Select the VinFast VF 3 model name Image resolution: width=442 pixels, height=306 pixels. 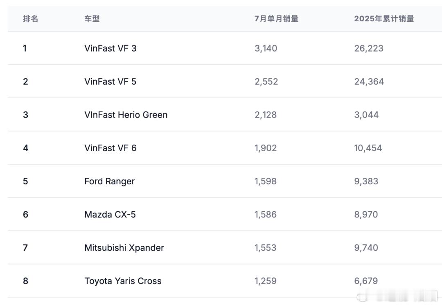110,48
